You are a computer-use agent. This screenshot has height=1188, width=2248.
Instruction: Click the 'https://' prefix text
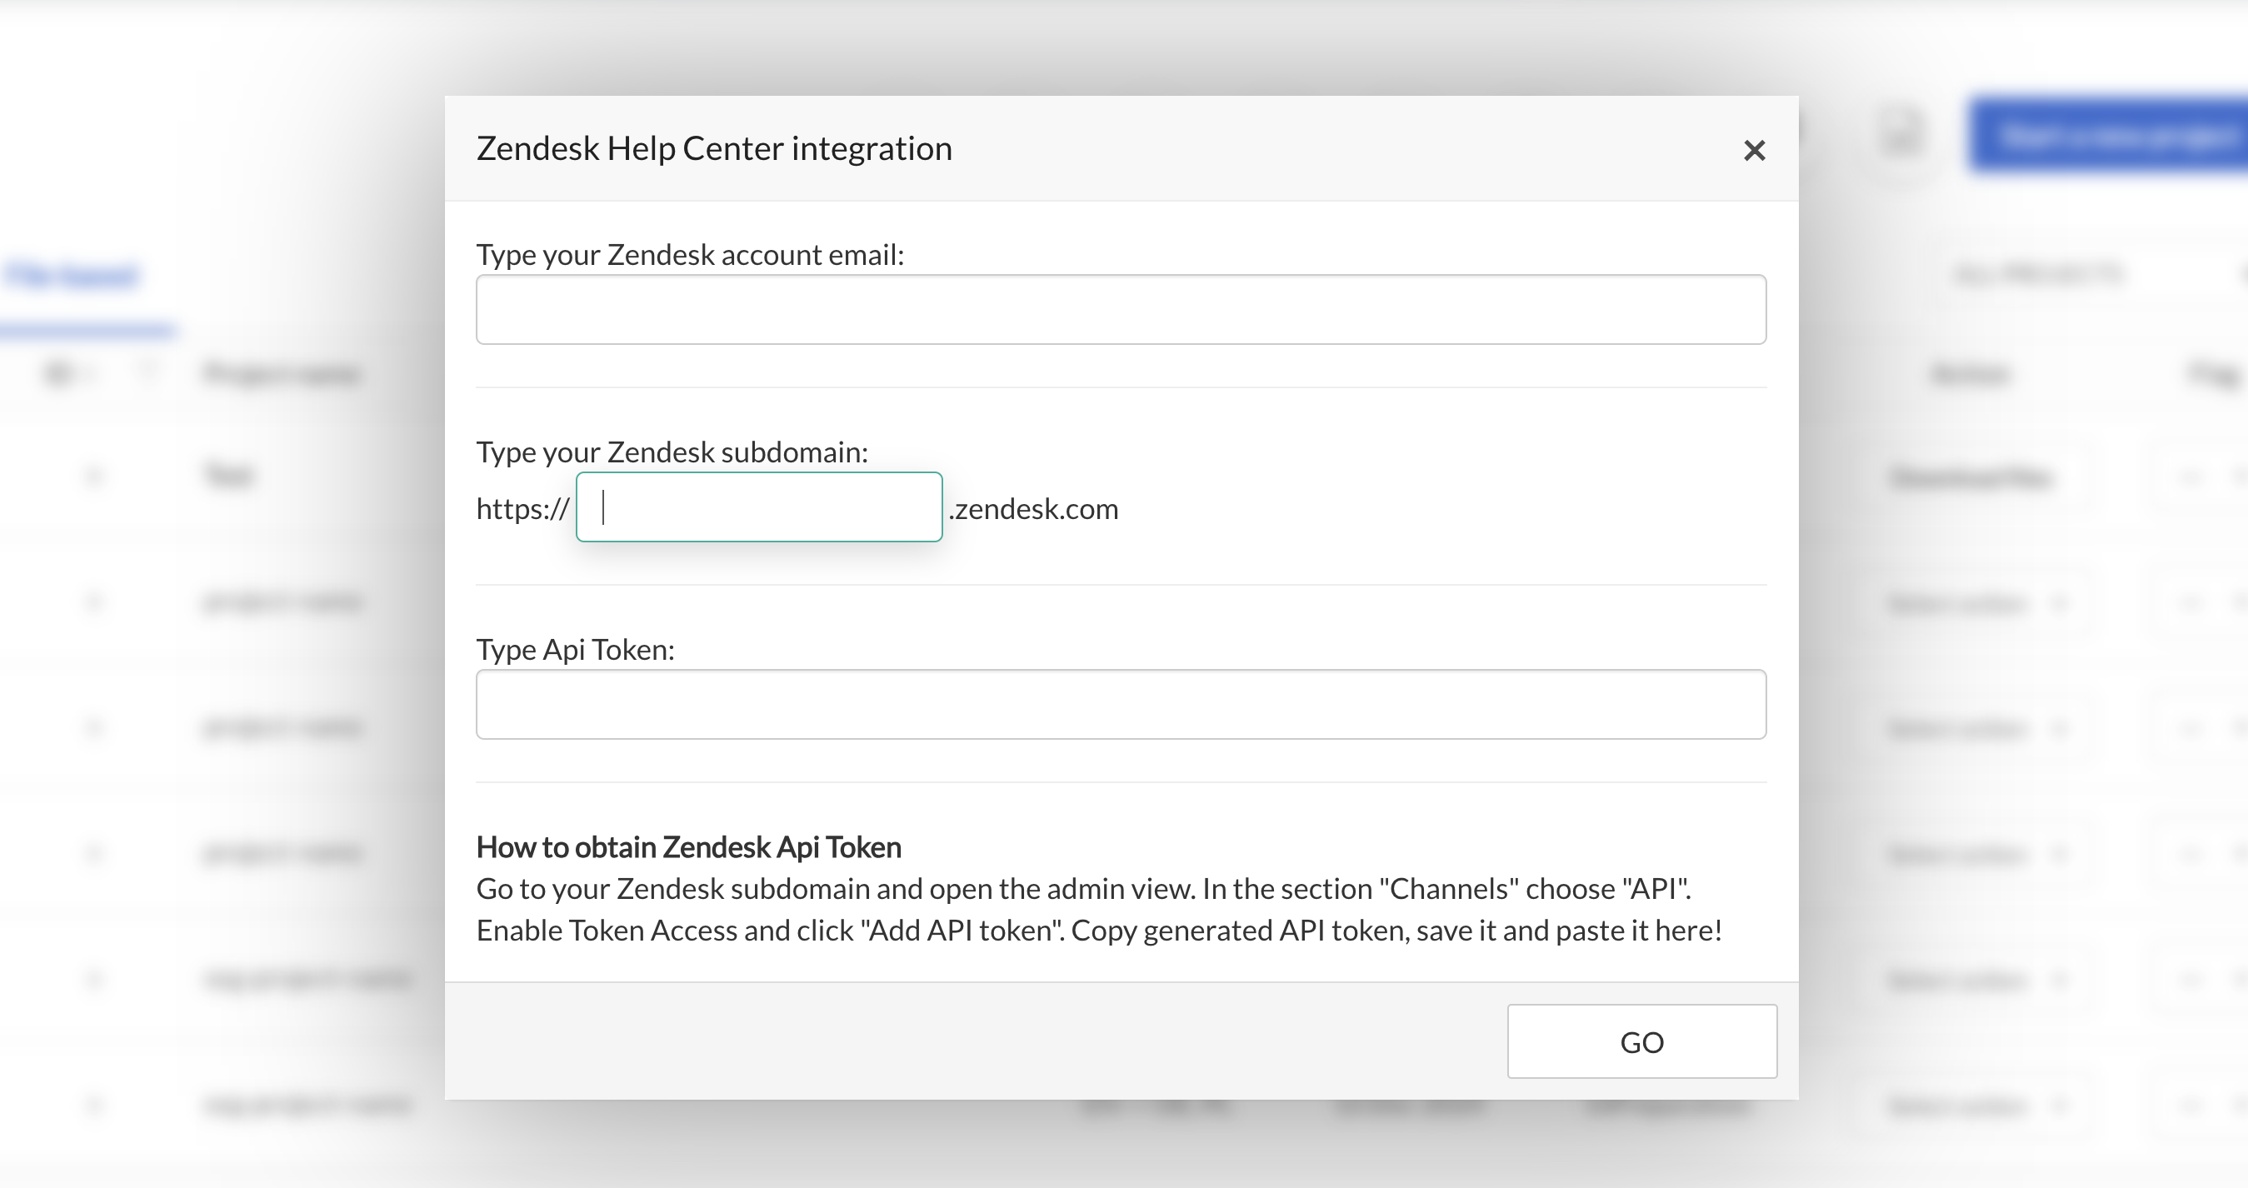[522, 508]
